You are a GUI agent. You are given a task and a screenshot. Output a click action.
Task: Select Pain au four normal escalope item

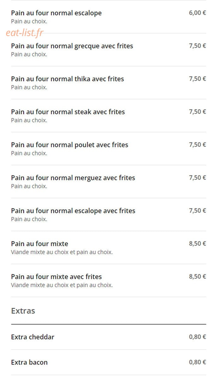point(109,17)
